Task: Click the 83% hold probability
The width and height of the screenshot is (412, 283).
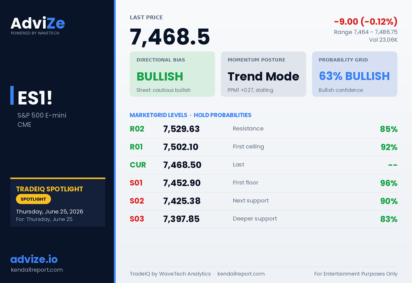Action: 389,219
